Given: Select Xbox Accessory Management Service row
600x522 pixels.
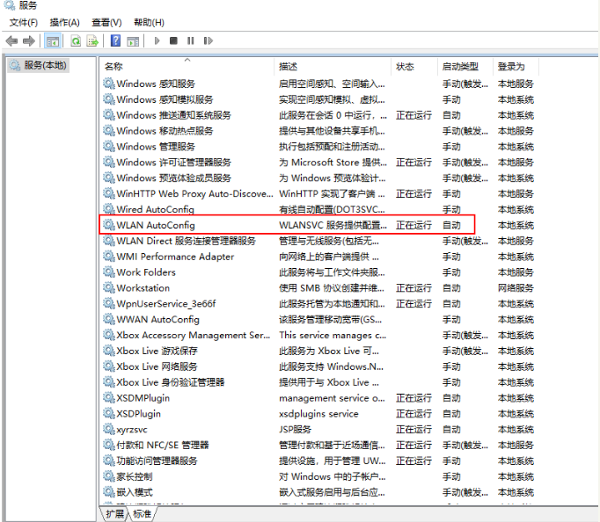Looking at the screenshot, I should (x=318, y=335).
